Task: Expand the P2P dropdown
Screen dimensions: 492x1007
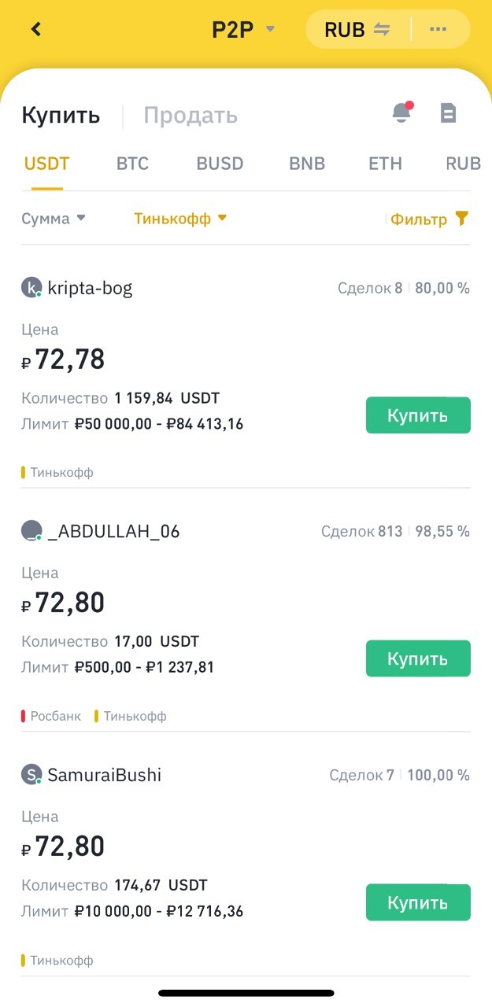Action: pos(243,30)
